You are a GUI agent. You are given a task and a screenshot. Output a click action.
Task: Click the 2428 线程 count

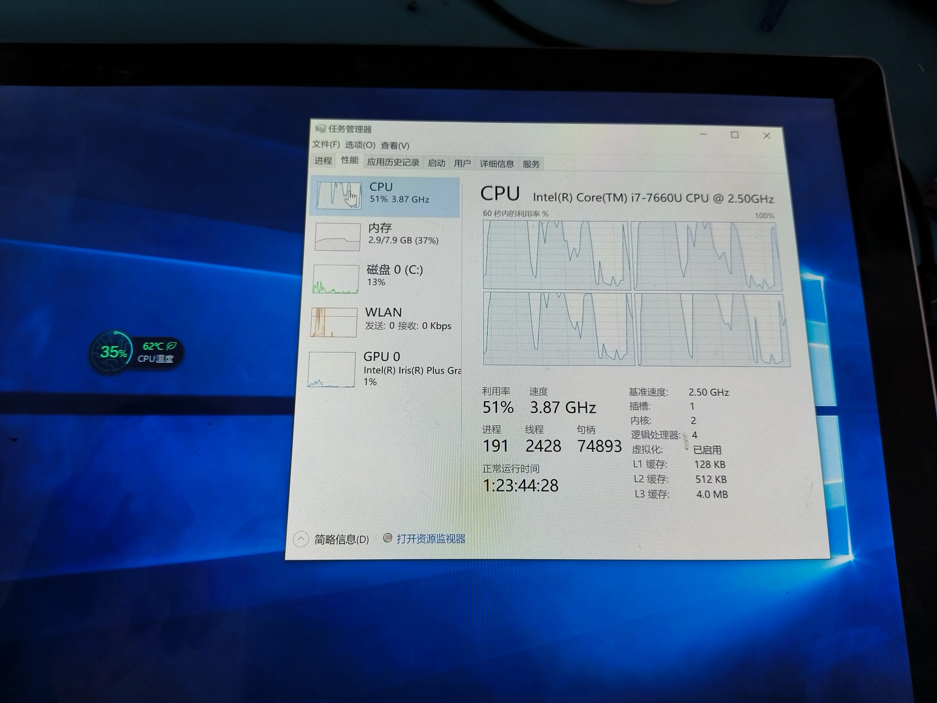click(x=543, y=446)
